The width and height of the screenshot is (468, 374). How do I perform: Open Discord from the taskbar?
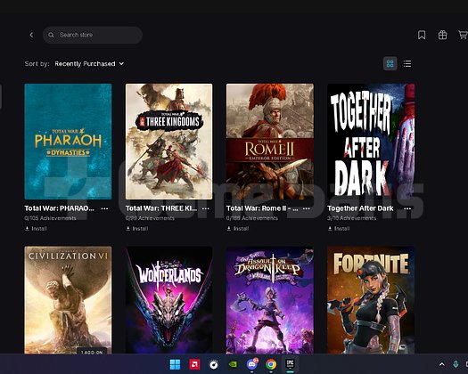point(252,364)
